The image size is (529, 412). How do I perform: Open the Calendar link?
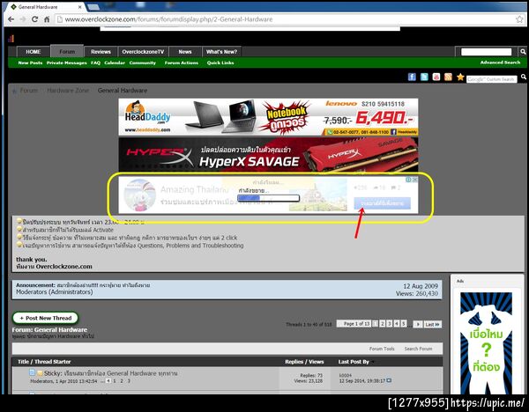click(x=115, y=63)
